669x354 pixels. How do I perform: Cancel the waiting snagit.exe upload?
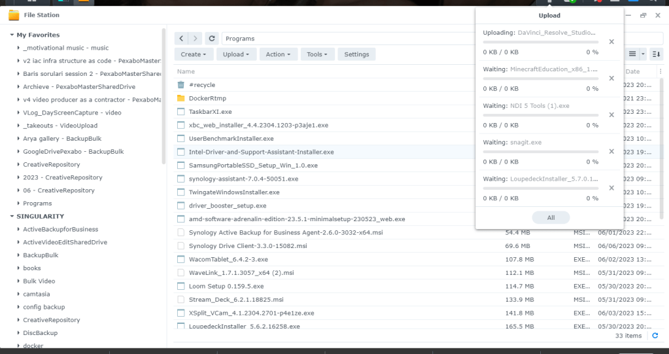pyautogui.click(x=611, y=152)
